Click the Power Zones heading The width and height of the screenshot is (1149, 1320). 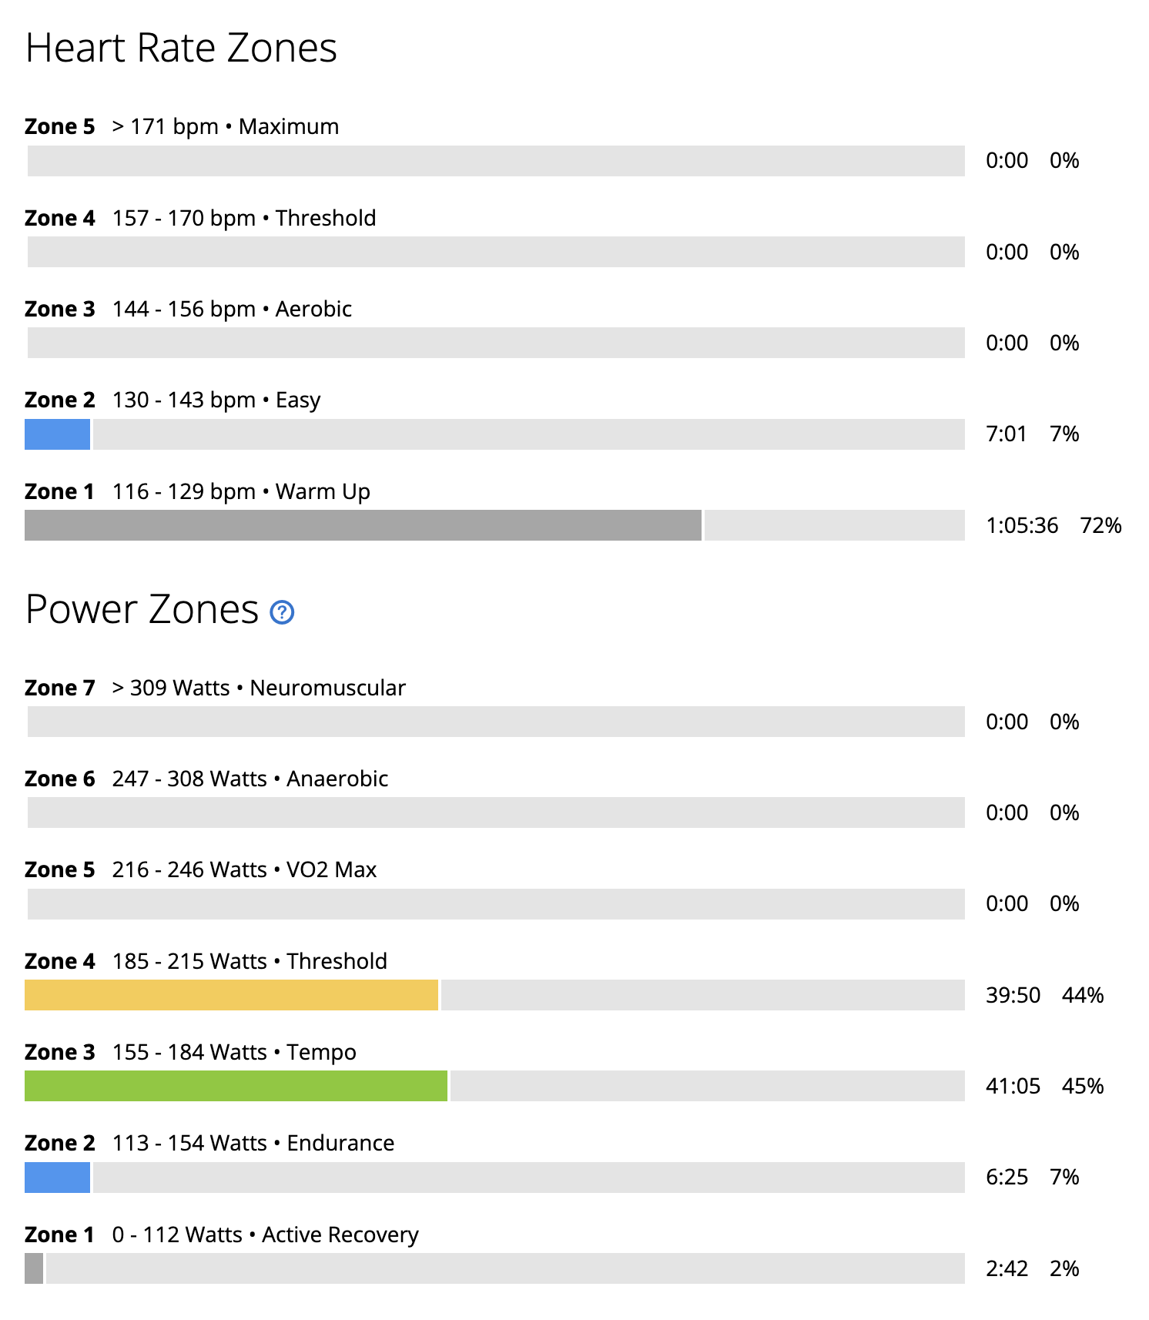click(142, 609)
